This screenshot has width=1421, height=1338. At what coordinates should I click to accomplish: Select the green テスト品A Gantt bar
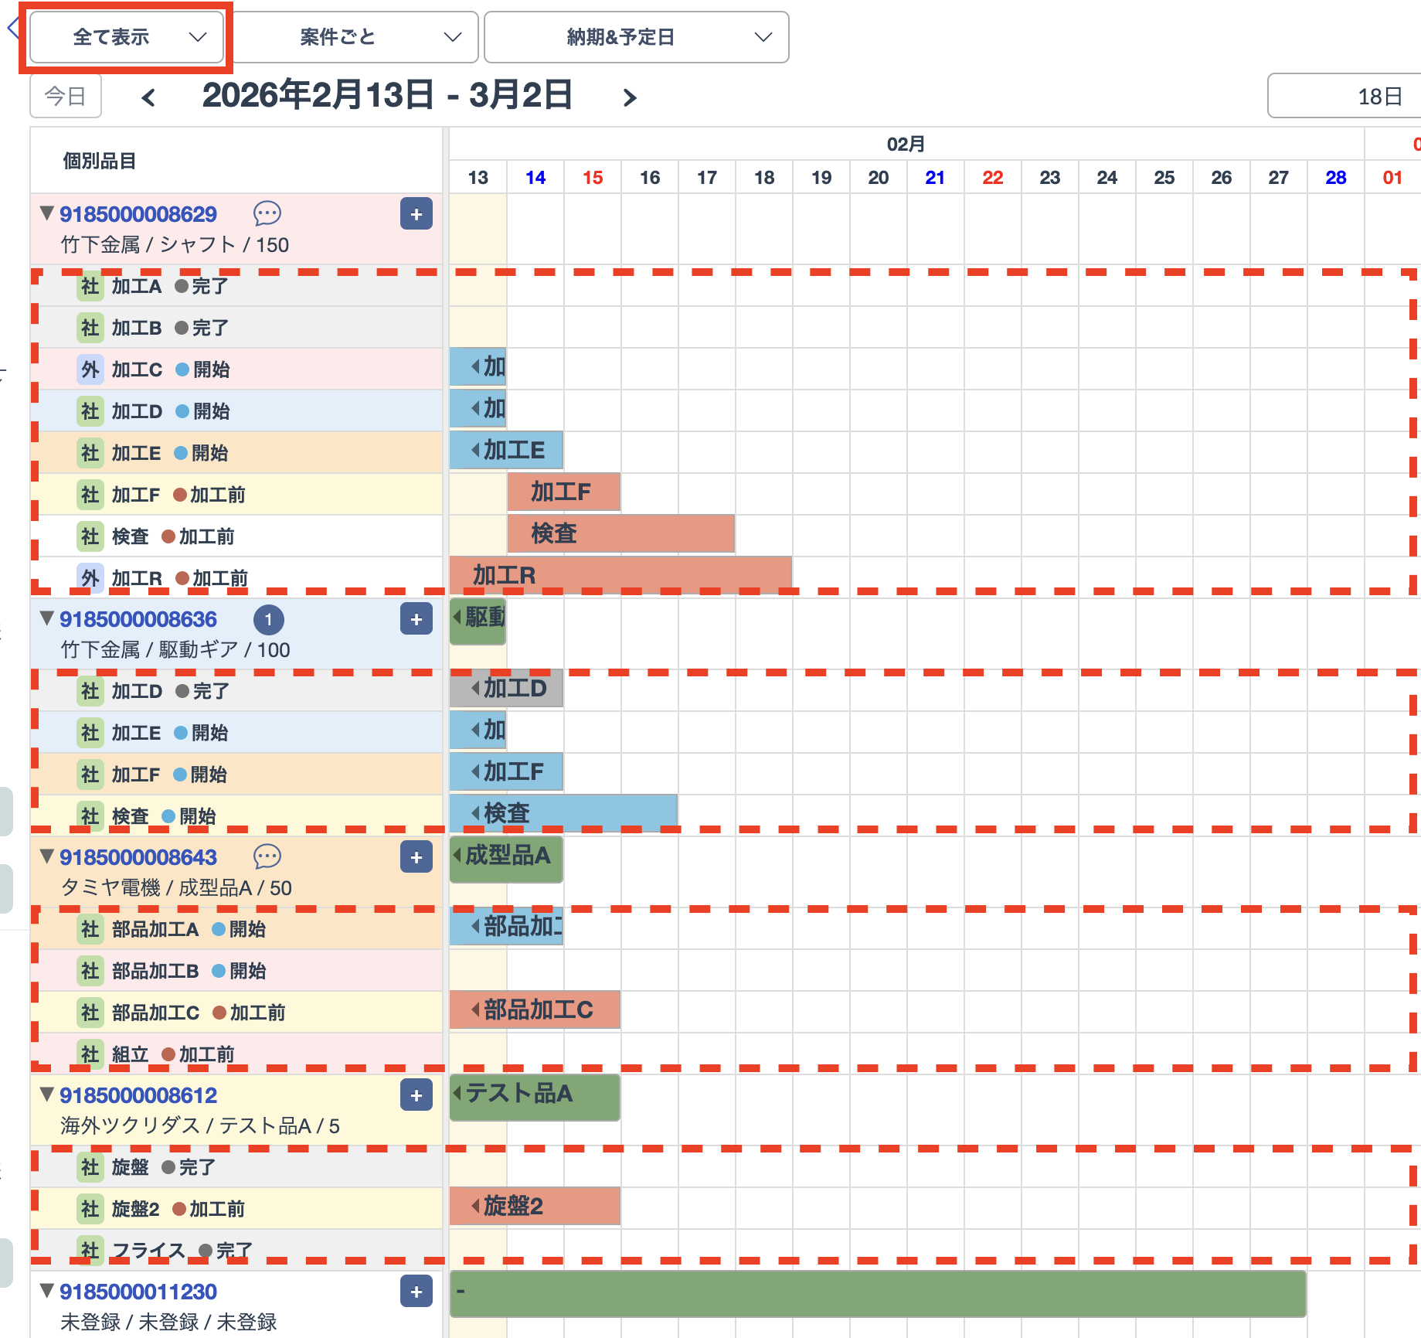pyautogui.click(x=535, y=1095)
